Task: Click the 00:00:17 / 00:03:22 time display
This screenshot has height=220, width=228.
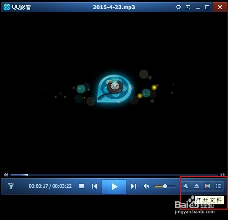Action: tap(50, 186)
